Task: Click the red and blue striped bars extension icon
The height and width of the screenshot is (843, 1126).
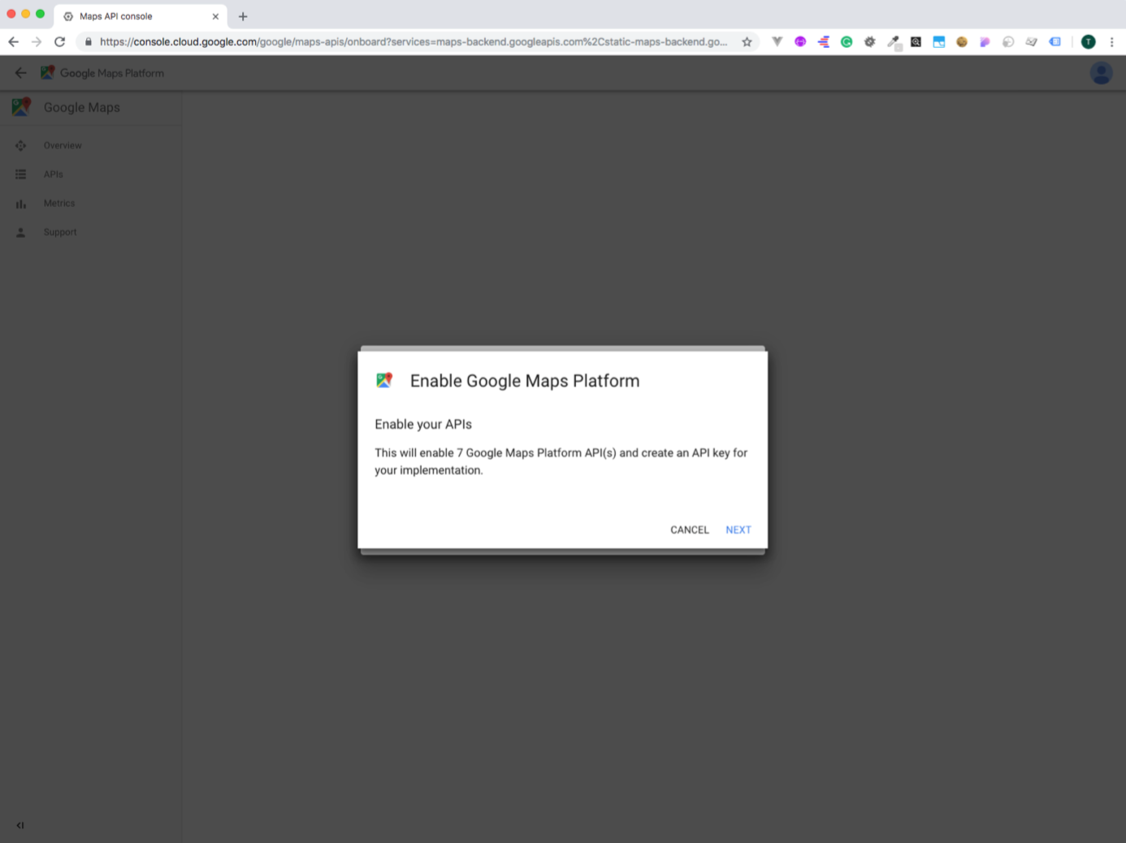Action: click(823, 41)
